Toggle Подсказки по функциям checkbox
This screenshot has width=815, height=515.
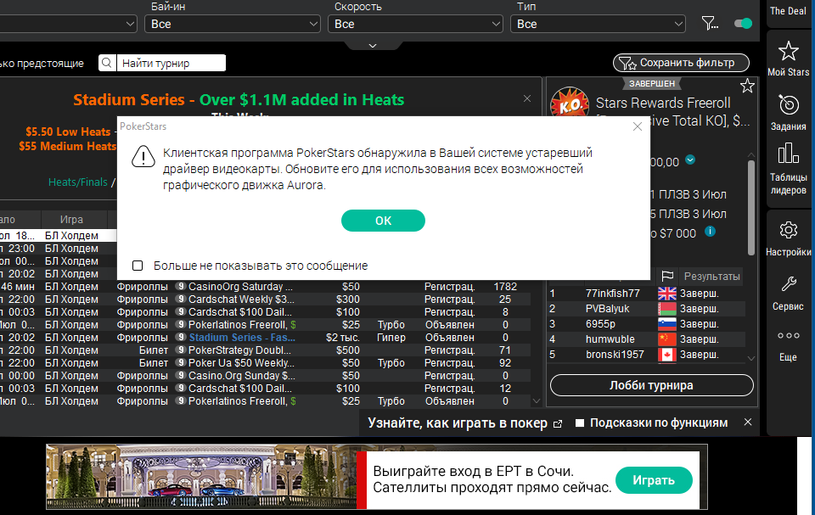[580, 423]
